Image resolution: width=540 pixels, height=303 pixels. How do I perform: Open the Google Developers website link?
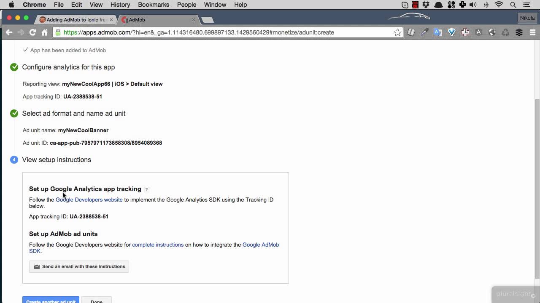[x=89, y=200]
